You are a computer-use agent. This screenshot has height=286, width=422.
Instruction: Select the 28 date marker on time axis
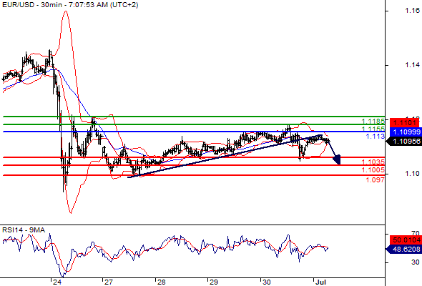(x=161, y=282)
